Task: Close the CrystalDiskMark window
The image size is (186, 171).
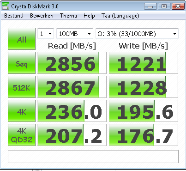Action: (178, 6)
